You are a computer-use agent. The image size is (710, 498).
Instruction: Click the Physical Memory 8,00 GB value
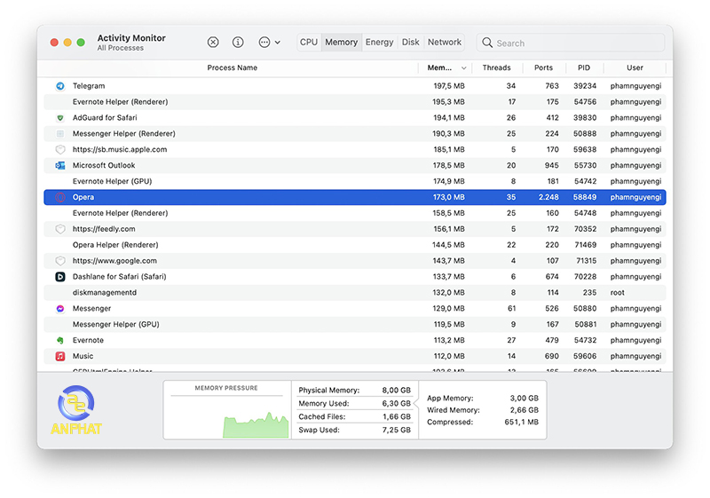[x=396, y=391]
